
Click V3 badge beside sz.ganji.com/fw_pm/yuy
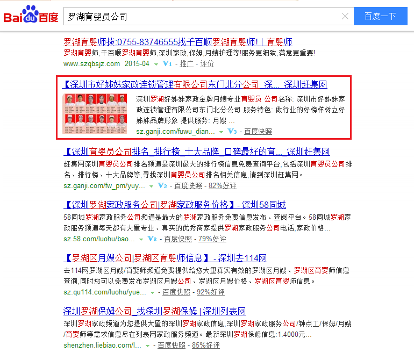(x=162, y=185)
